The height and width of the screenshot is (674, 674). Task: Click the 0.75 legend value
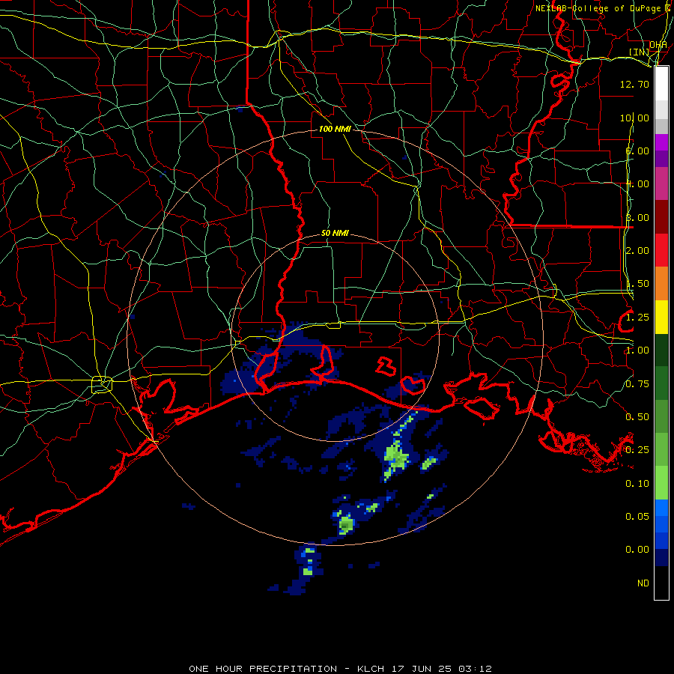(x=637, y=384)
